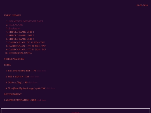Click the VIDEOS WATCHED heading
The height and width of the screenshot is (113, 151).
point(14,59)
